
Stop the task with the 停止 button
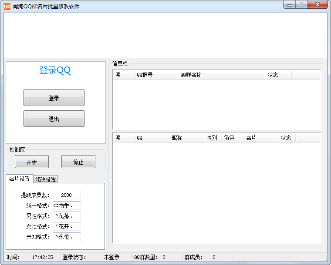pos(78,162)
